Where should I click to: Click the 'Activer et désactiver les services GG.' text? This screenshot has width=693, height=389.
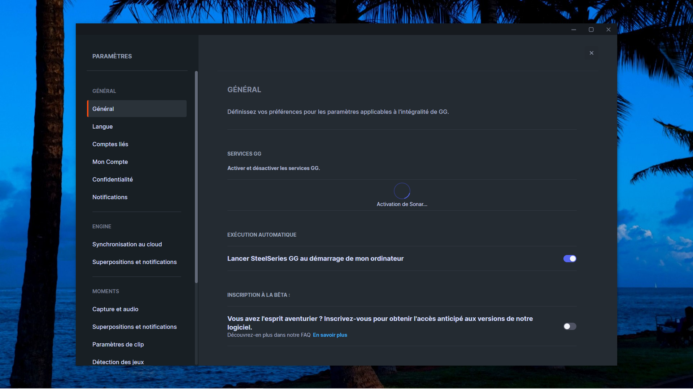(274, 168)
